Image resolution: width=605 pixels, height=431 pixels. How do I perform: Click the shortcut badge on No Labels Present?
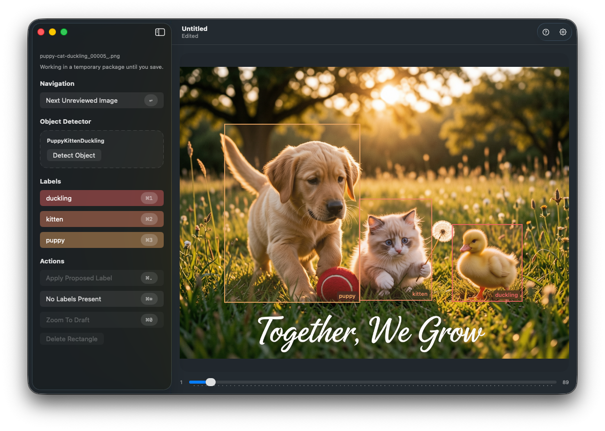pos(149,299)
